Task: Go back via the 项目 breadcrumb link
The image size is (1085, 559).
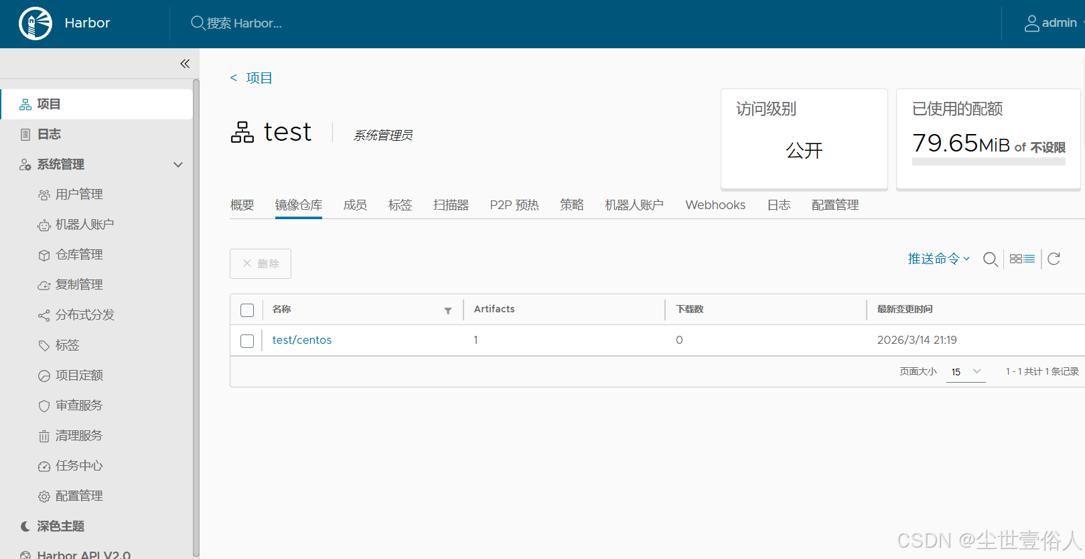Action: (259, 78)
